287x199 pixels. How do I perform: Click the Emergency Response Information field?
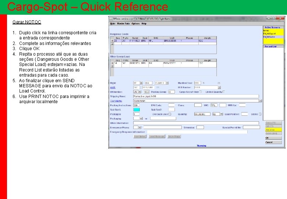(197, 132)
